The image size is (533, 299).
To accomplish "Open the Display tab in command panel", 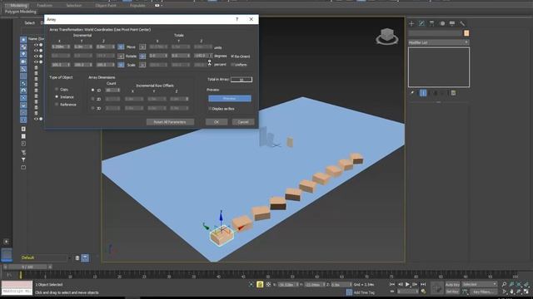I will point(452,23).
